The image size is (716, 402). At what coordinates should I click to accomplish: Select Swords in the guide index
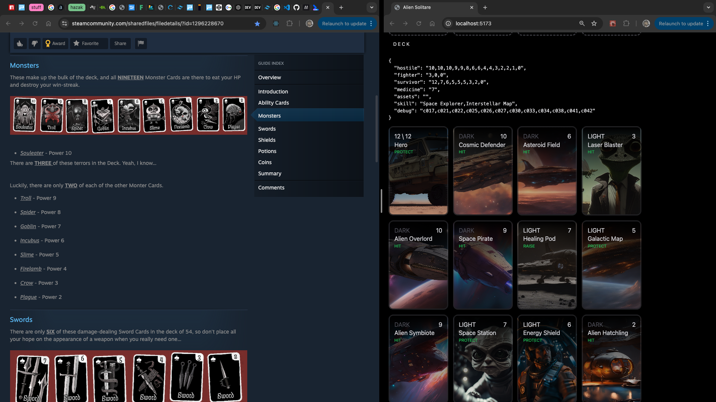[x=267, y=129]
